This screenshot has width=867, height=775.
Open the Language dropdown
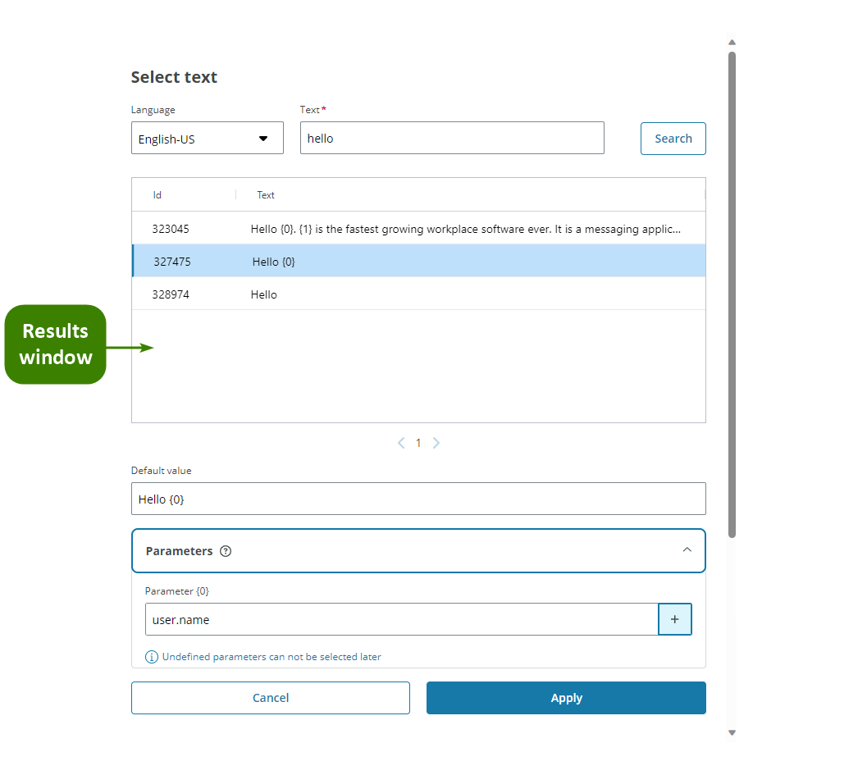click(x=207, y=138)
